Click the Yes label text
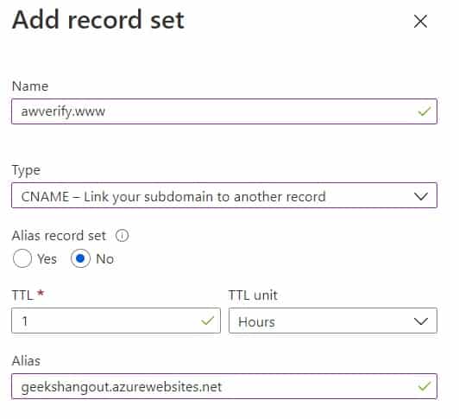 47,259
